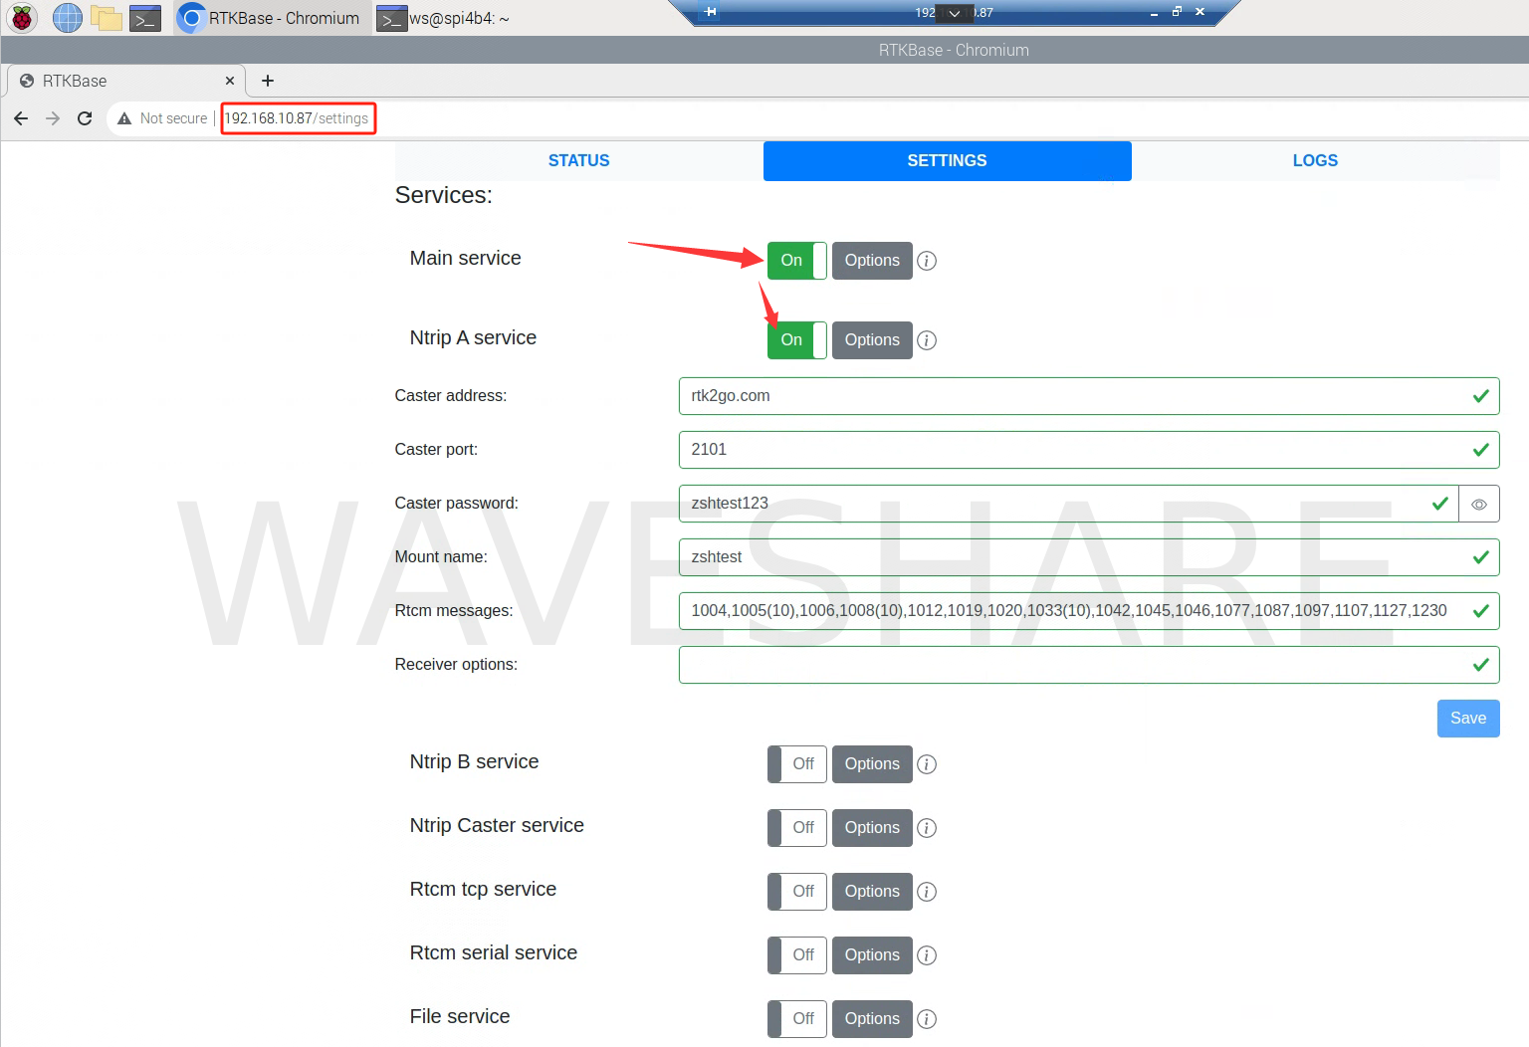Show info for File service
This screenshot has height=1047, width=1529.
927,1019
